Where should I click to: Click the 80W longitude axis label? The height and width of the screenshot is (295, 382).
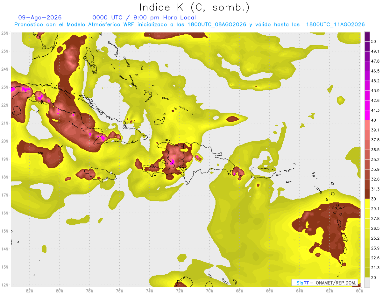point(60,291)
